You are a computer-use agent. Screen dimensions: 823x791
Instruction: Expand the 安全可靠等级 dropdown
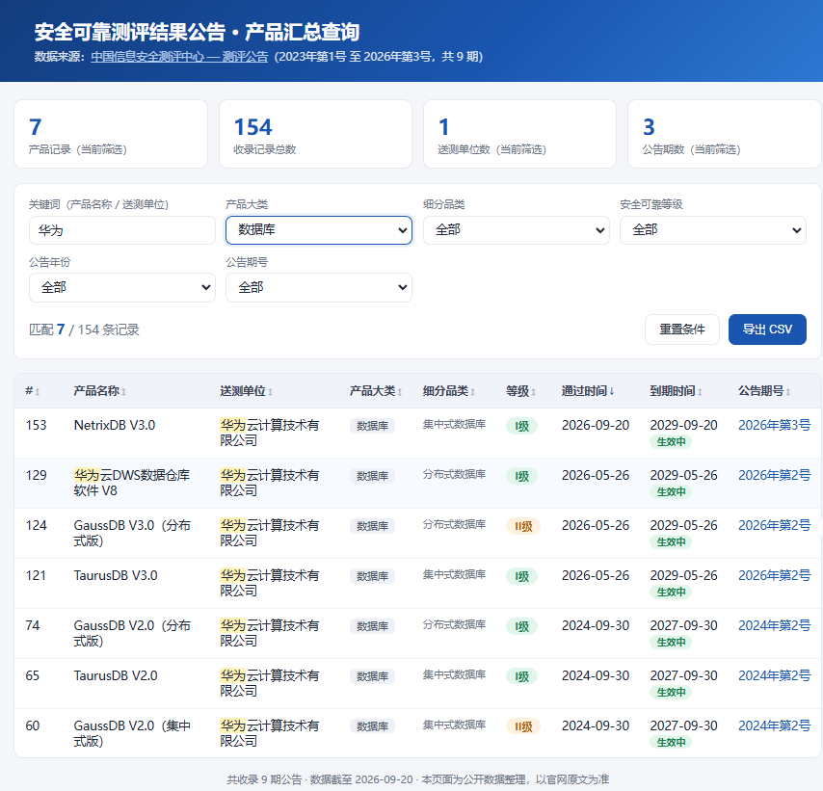713,230
